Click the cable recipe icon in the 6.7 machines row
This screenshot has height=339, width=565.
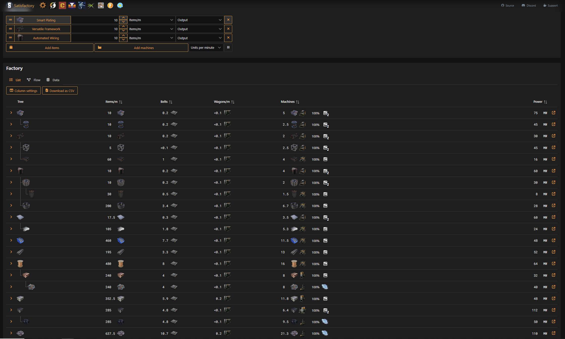pyautogui.click(x=294, y=206)
